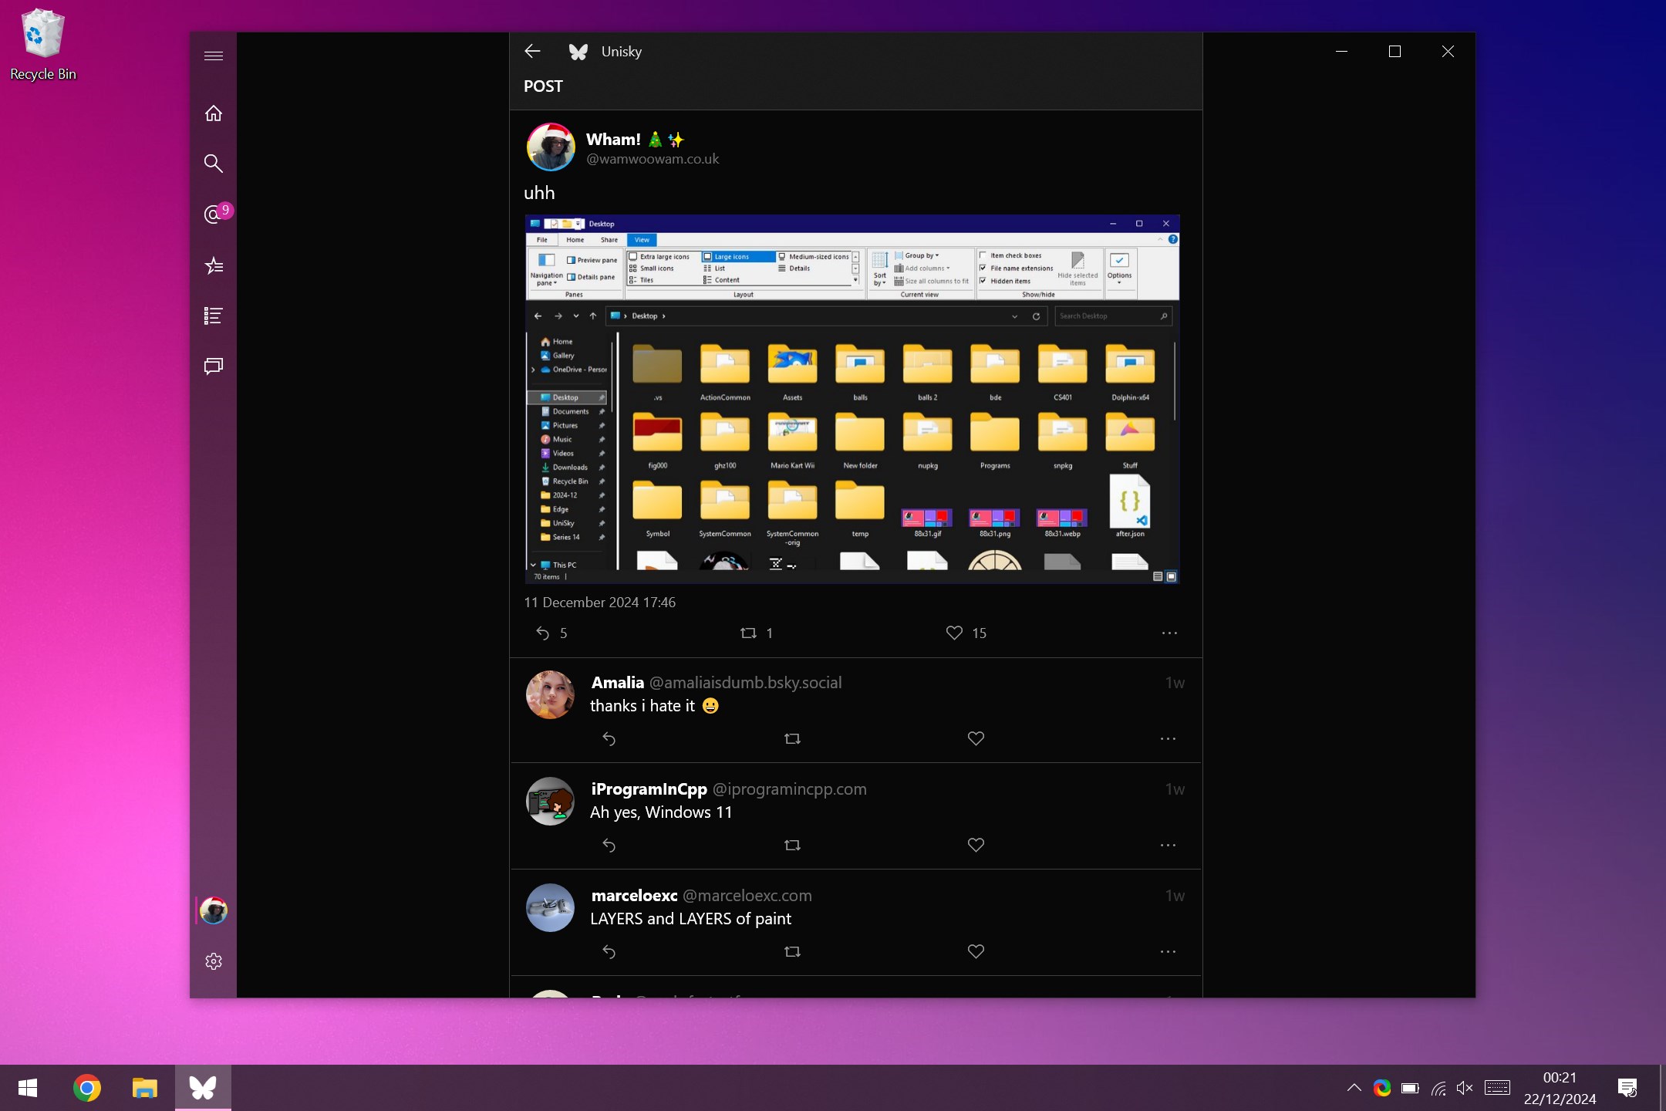The image size is (1666, 1111).
Task: Like Amalia's reply
Action: point(975,738)
